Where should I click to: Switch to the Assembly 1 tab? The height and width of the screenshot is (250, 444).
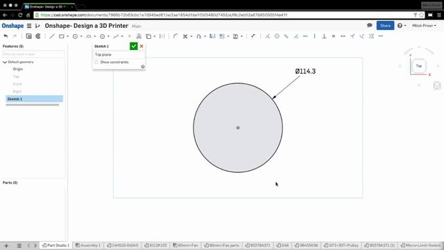point(88,245)
